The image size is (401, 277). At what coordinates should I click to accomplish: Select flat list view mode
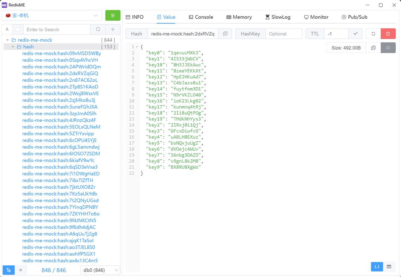click(x=21, y=270)
